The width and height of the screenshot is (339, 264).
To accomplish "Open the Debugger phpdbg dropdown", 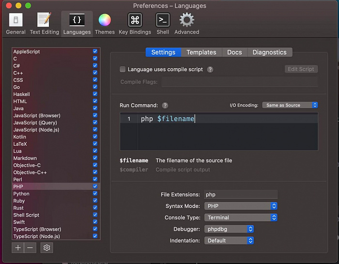I will point(229,229).
